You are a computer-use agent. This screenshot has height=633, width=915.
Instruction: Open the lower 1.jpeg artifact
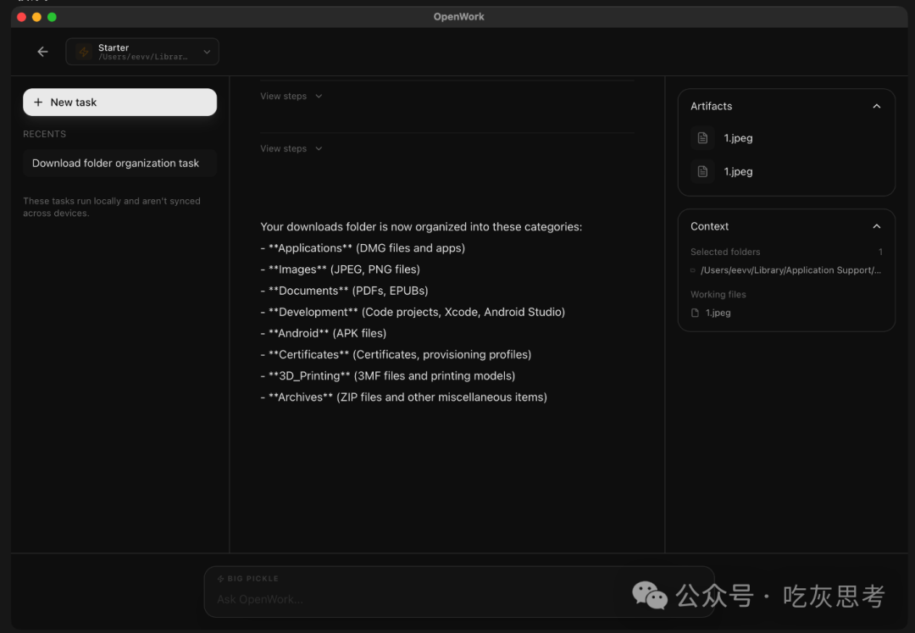[785, 171]
